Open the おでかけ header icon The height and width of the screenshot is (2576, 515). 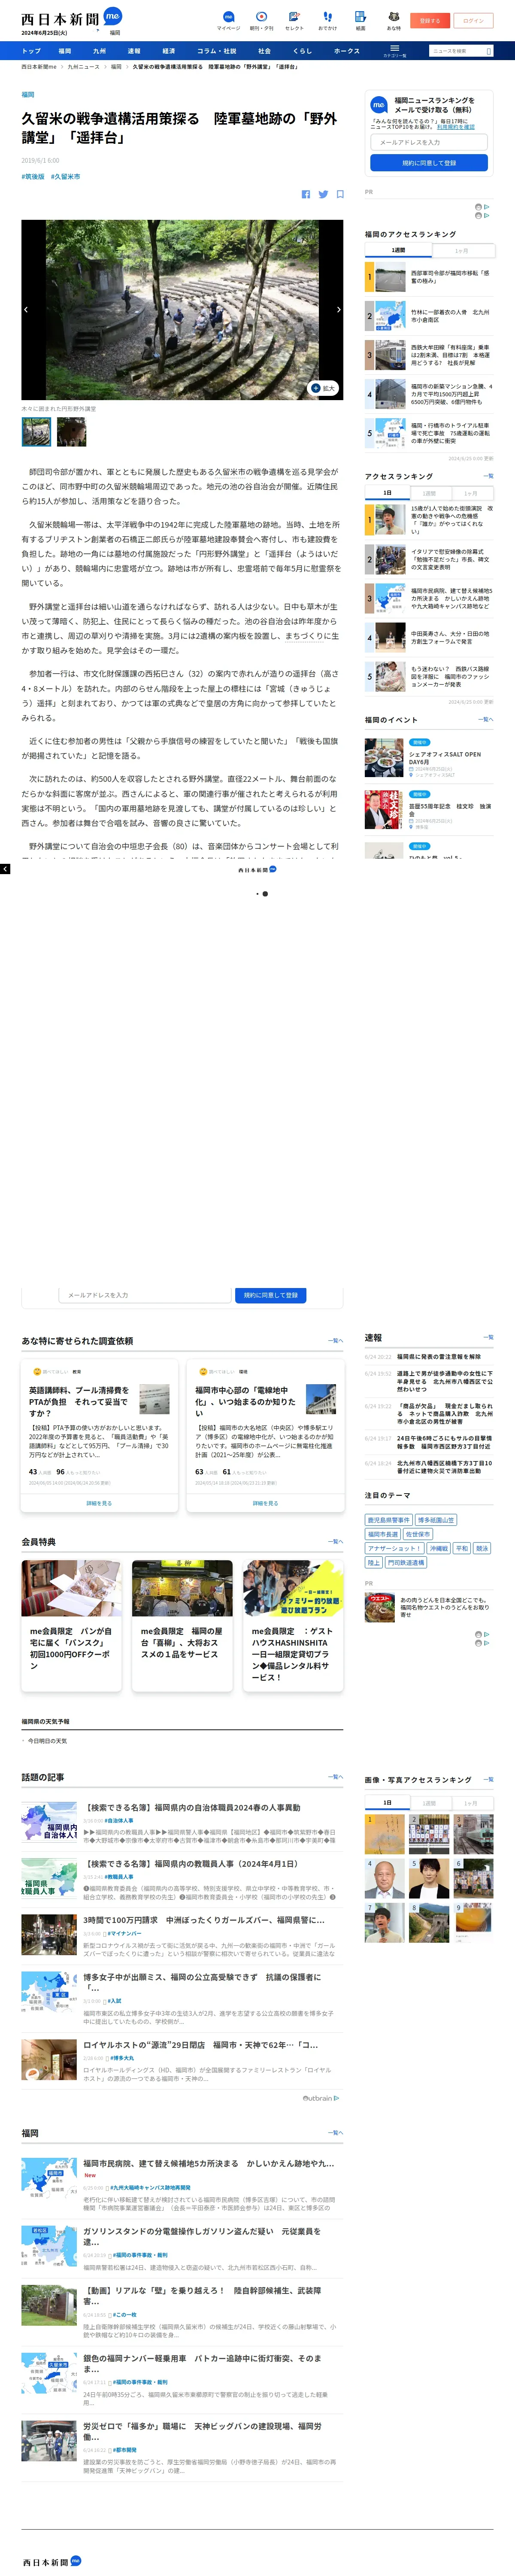(x=327, y=21)
